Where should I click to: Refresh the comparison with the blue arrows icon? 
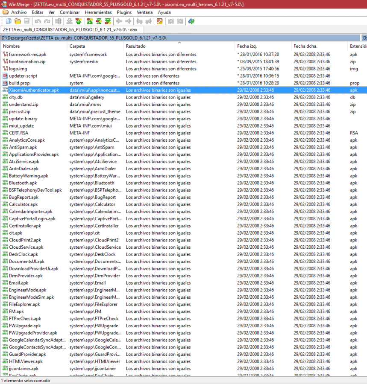coord(191,21)
